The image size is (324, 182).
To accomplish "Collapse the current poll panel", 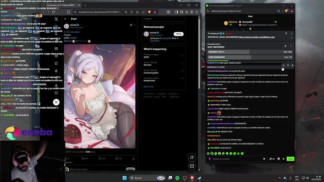I will click(291, 46).
